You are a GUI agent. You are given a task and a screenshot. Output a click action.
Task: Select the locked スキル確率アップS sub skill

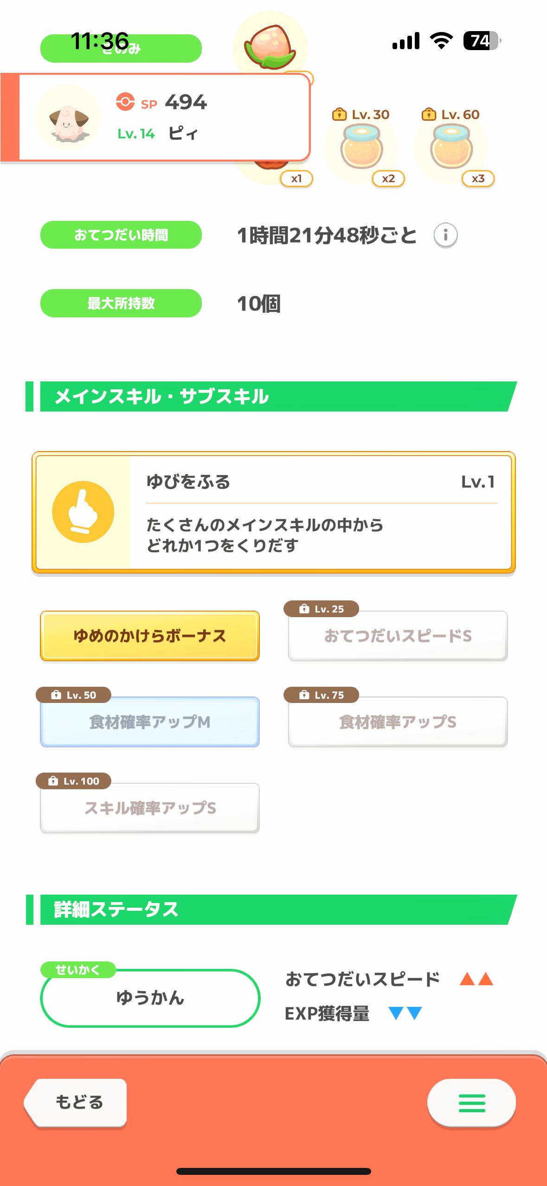(150, 808)
